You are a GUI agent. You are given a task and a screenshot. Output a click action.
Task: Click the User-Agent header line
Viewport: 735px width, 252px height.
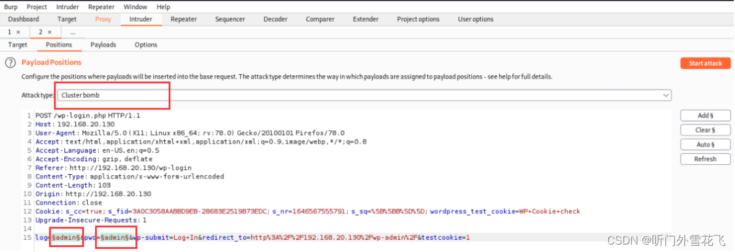point(190,133)
